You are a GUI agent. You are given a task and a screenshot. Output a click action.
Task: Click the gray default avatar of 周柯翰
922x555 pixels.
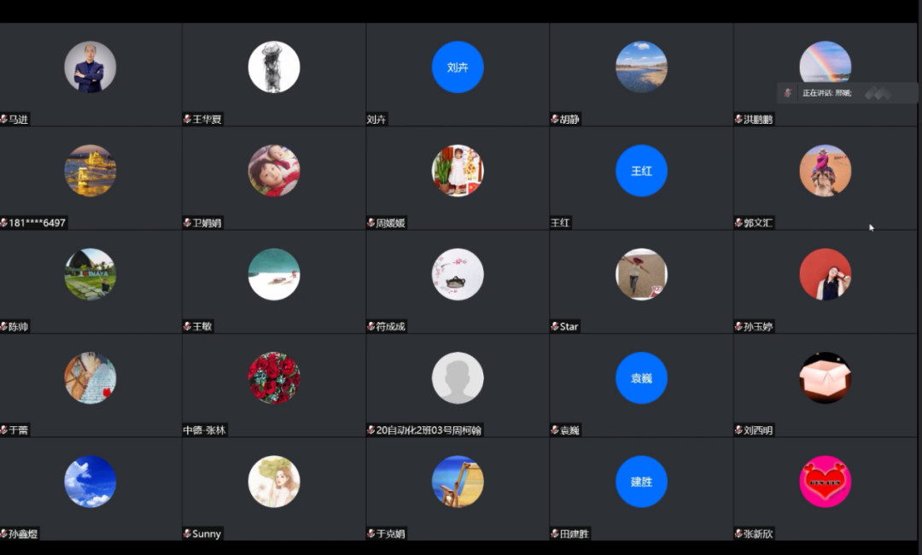point(458,377)
